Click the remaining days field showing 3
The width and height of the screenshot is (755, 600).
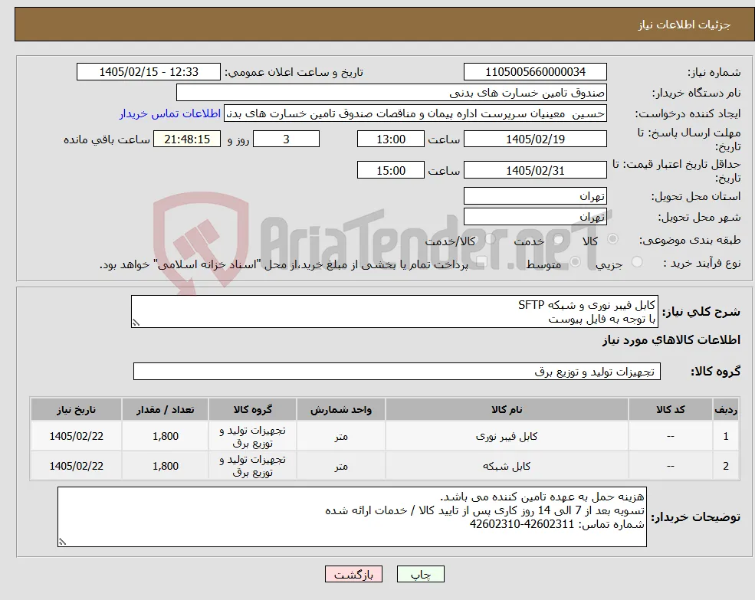286,139
